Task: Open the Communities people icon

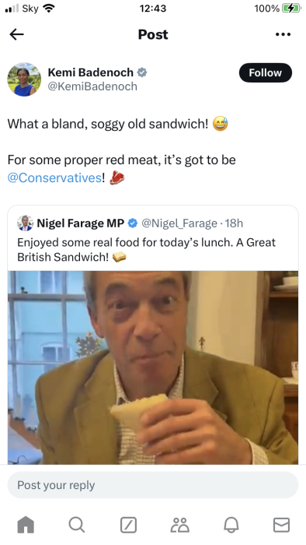Action: 179,525
